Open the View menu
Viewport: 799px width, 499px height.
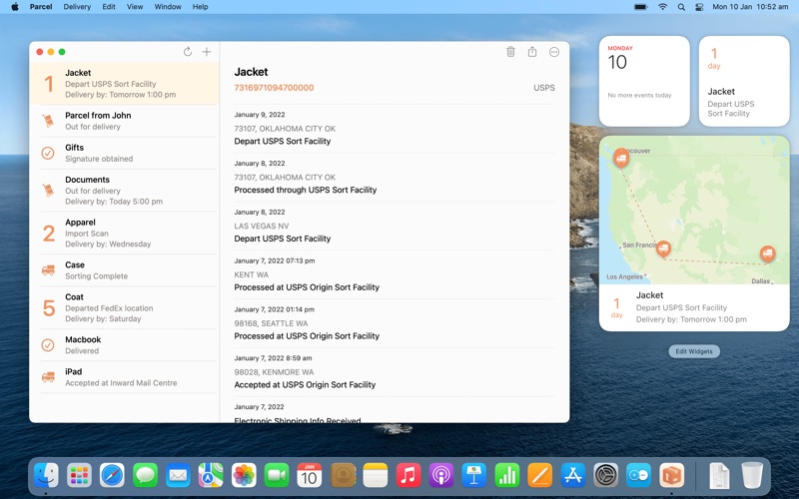pos(135,7)
